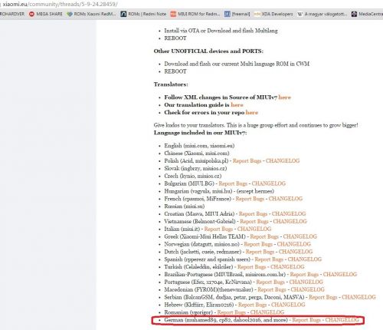Viewport: 383px width, 330px height.
Task: Open Croatian Report Bugs link
Action: point(253,213)
